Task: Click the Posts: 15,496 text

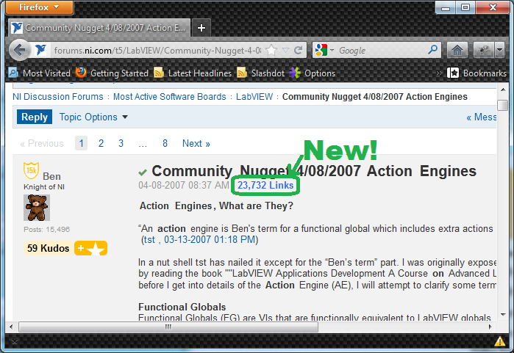Action: pos(47,229)
